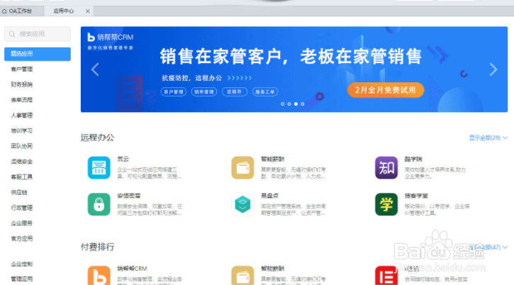Screen dimensions: 514x285
Task: Select the third carousel dot
Action: point(296,104)
